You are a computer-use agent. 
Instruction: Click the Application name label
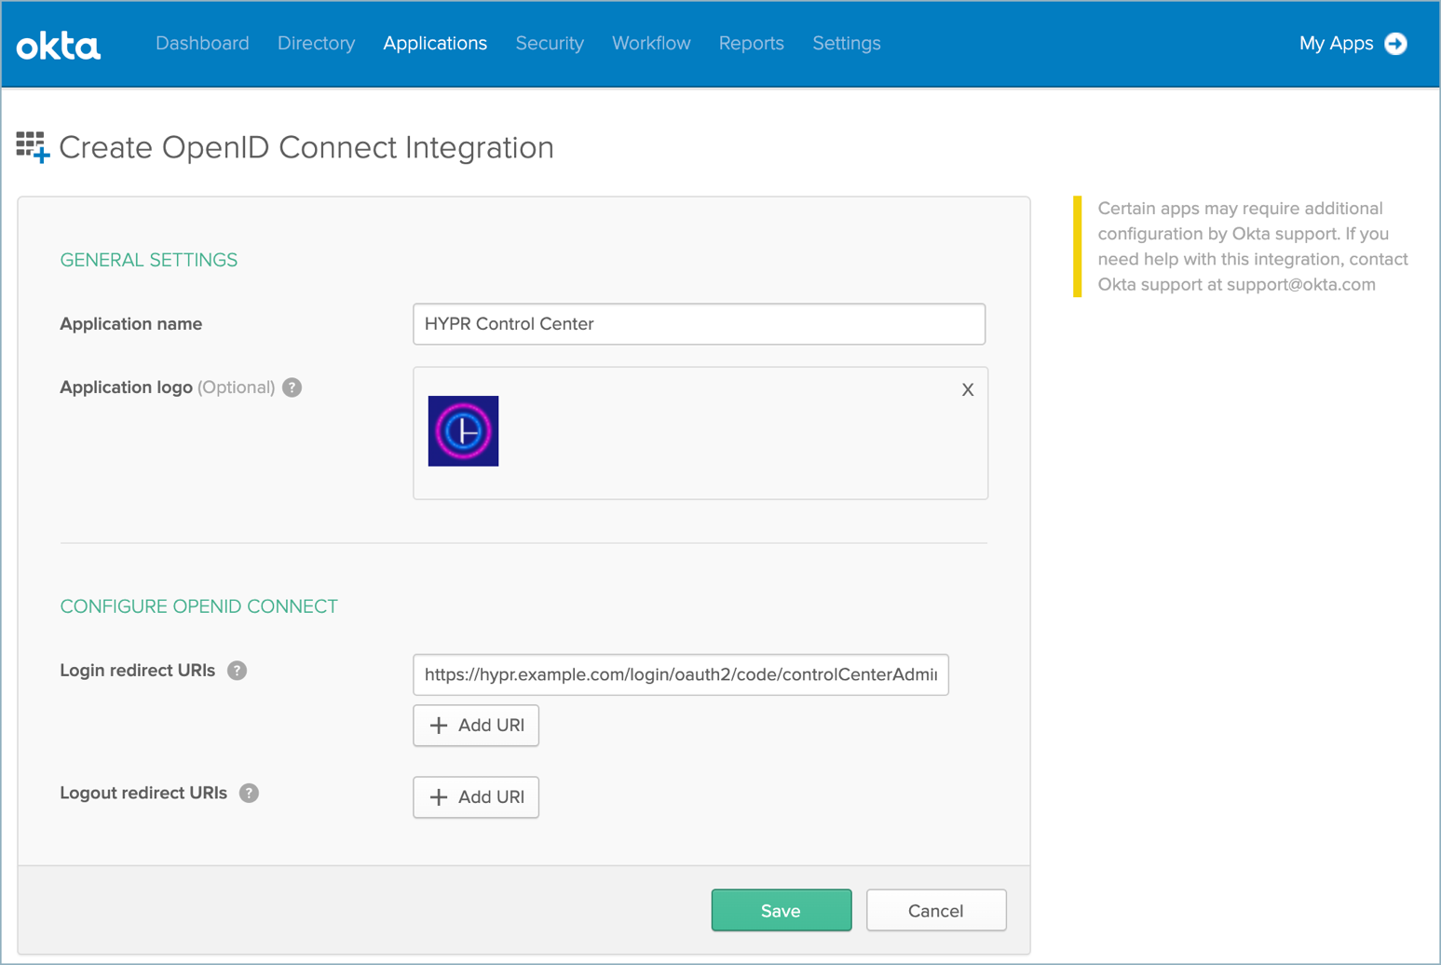click(x=131, y=324)
